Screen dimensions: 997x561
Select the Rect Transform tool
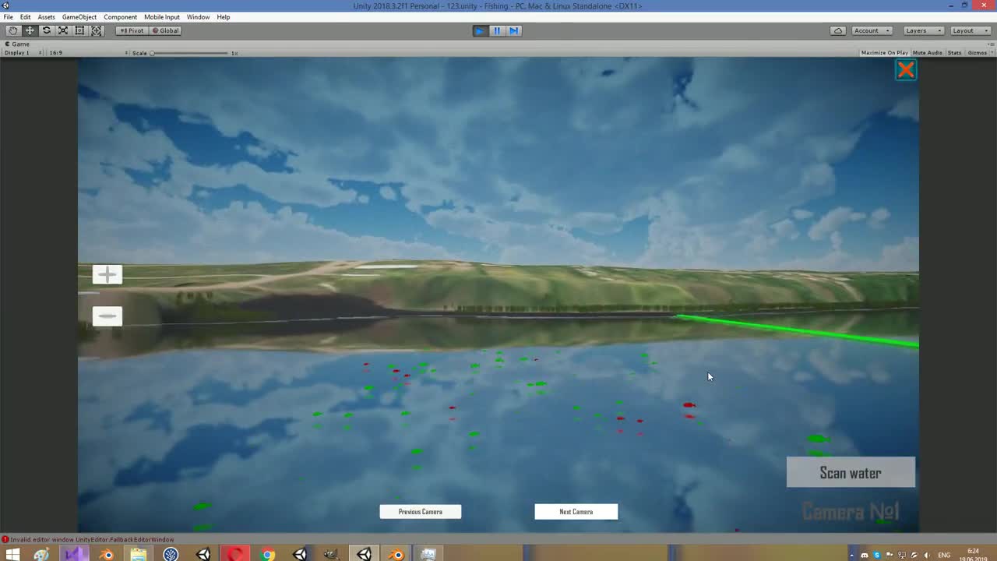79,30
